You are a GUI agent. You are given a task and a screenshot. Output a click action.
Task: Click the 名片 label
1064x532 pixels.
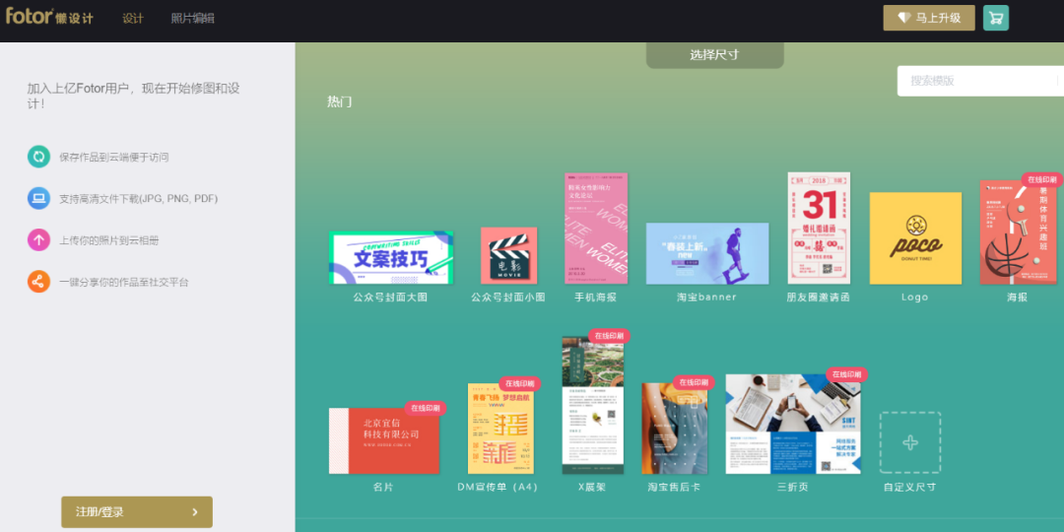coord(383,488)
